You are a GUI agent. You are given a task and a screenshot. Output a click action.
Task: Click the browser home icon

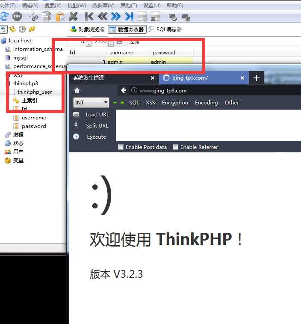coord(77,90)
